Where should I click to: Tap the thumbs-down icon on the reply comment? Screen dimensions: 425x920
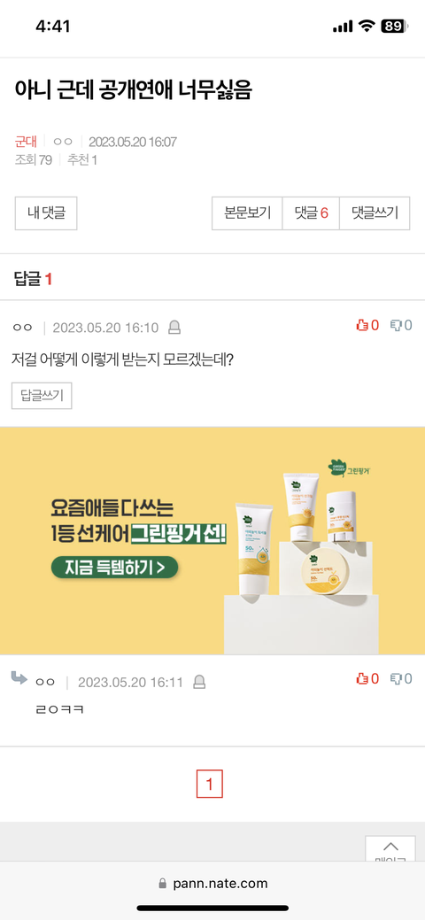[397, 679]
